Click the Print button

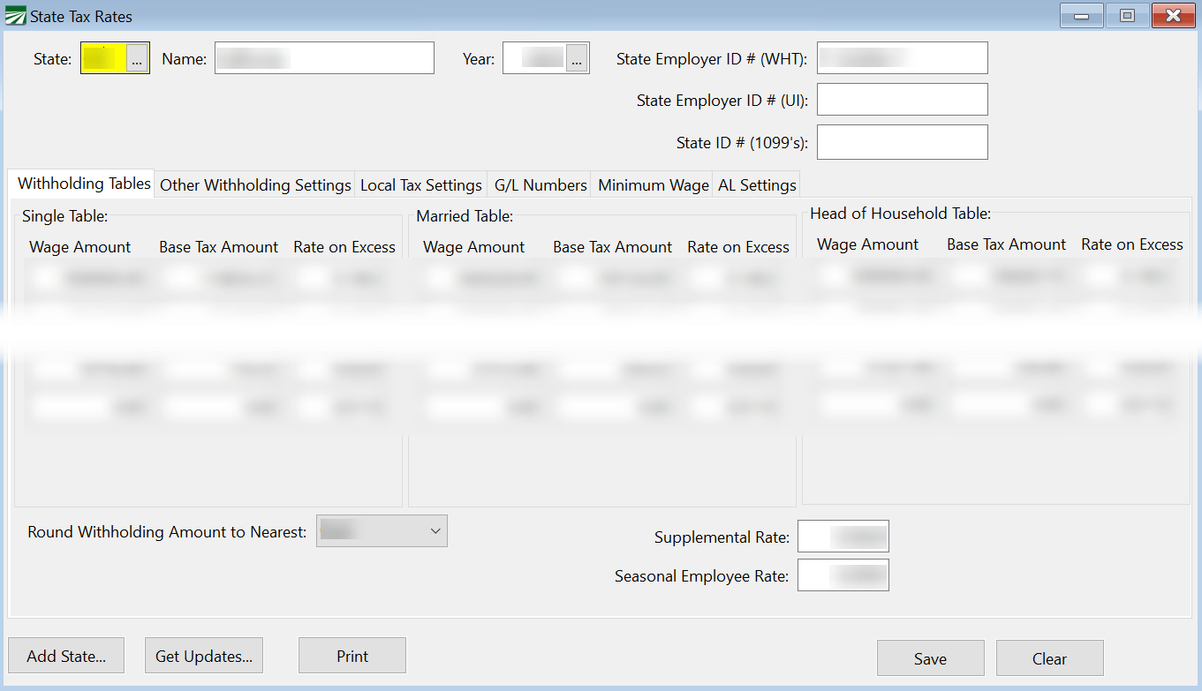point(352,657)
